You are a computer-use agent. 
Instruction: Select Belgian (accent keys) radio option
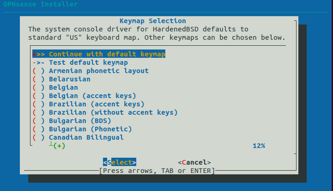click(85, 96)
